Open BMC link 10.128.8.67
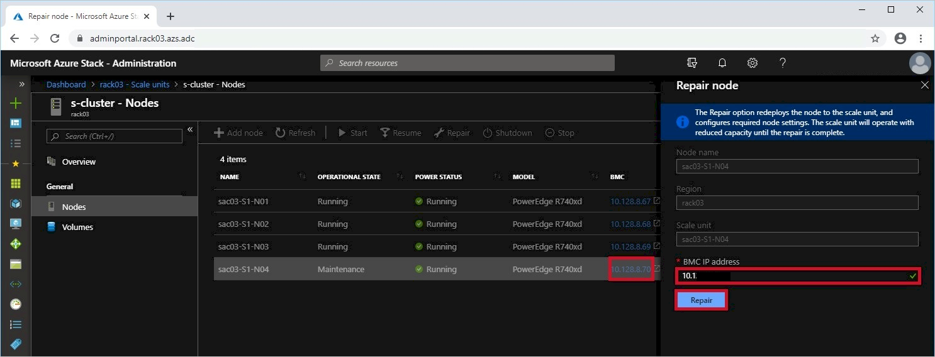Image resolution: width=935 pixels, height=357 pixels. pos(630,201)
